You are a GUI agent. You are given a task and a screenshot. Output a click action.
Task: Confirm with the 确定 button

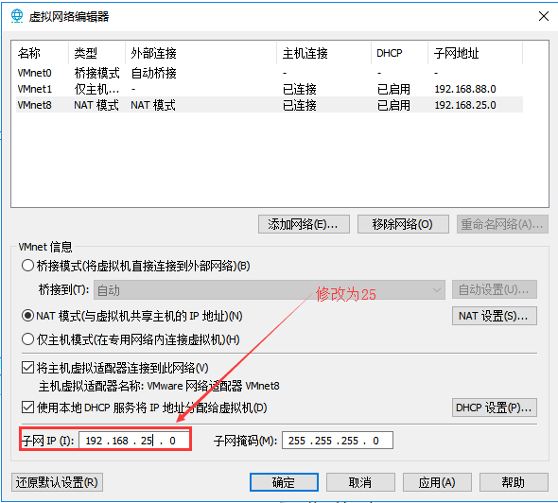point(284,482)
